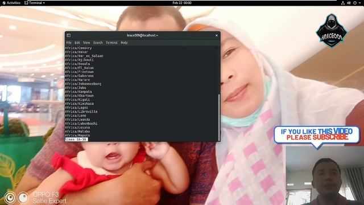Click the line Africa/Malabo
This screenshot has width=364, height=205.
tap(77, 132)
